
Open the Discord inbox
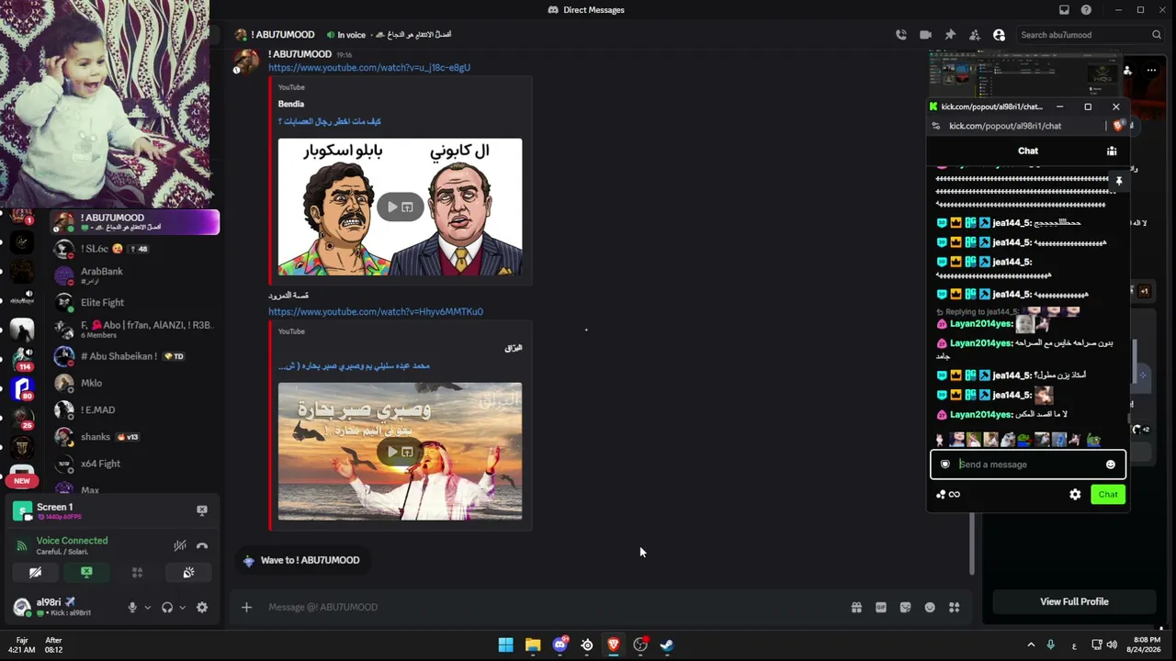coord(1064,10)
